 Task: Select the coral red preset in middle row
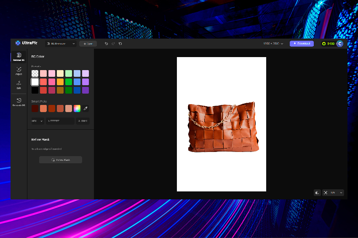click(x=43, y=82)
